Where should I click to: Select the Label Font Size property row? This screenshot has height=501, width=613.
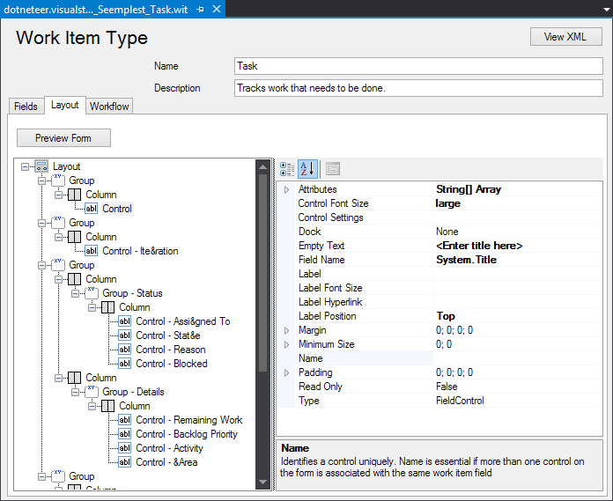(439, 288)
